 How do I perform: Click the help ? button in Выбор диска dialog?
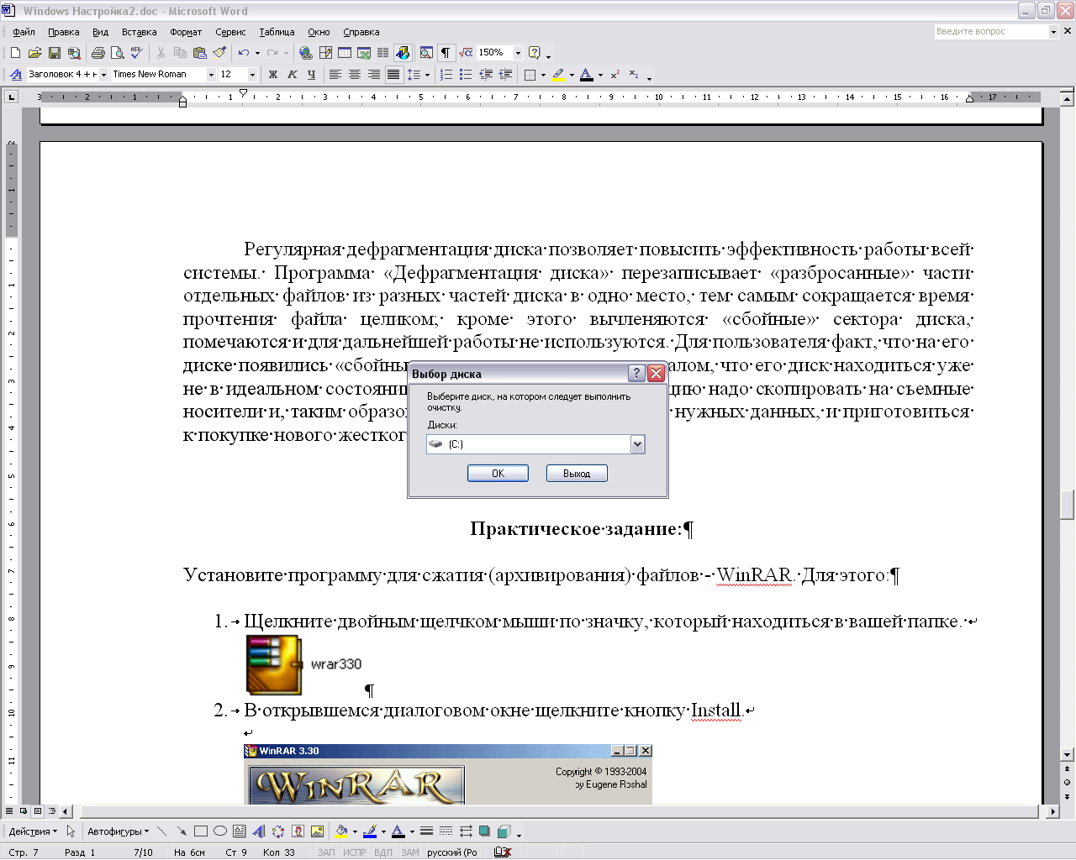(636, 374)
